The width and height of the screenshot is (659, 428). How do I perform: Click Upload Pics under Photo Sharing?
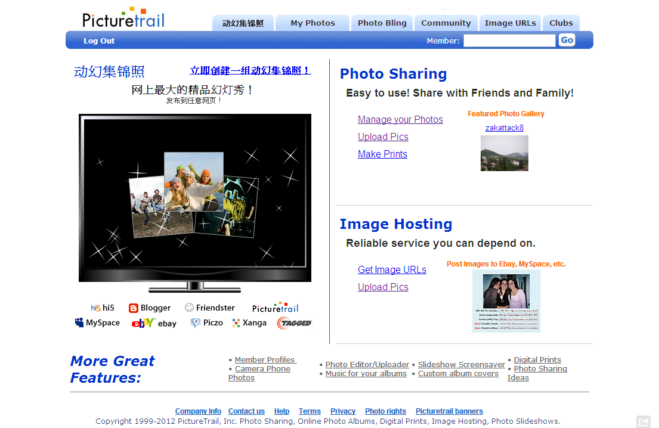click(383, 137)
